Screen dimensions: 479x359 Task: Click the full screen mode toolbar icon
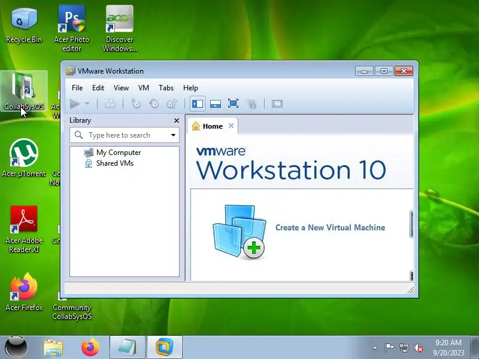click(234, 104)
